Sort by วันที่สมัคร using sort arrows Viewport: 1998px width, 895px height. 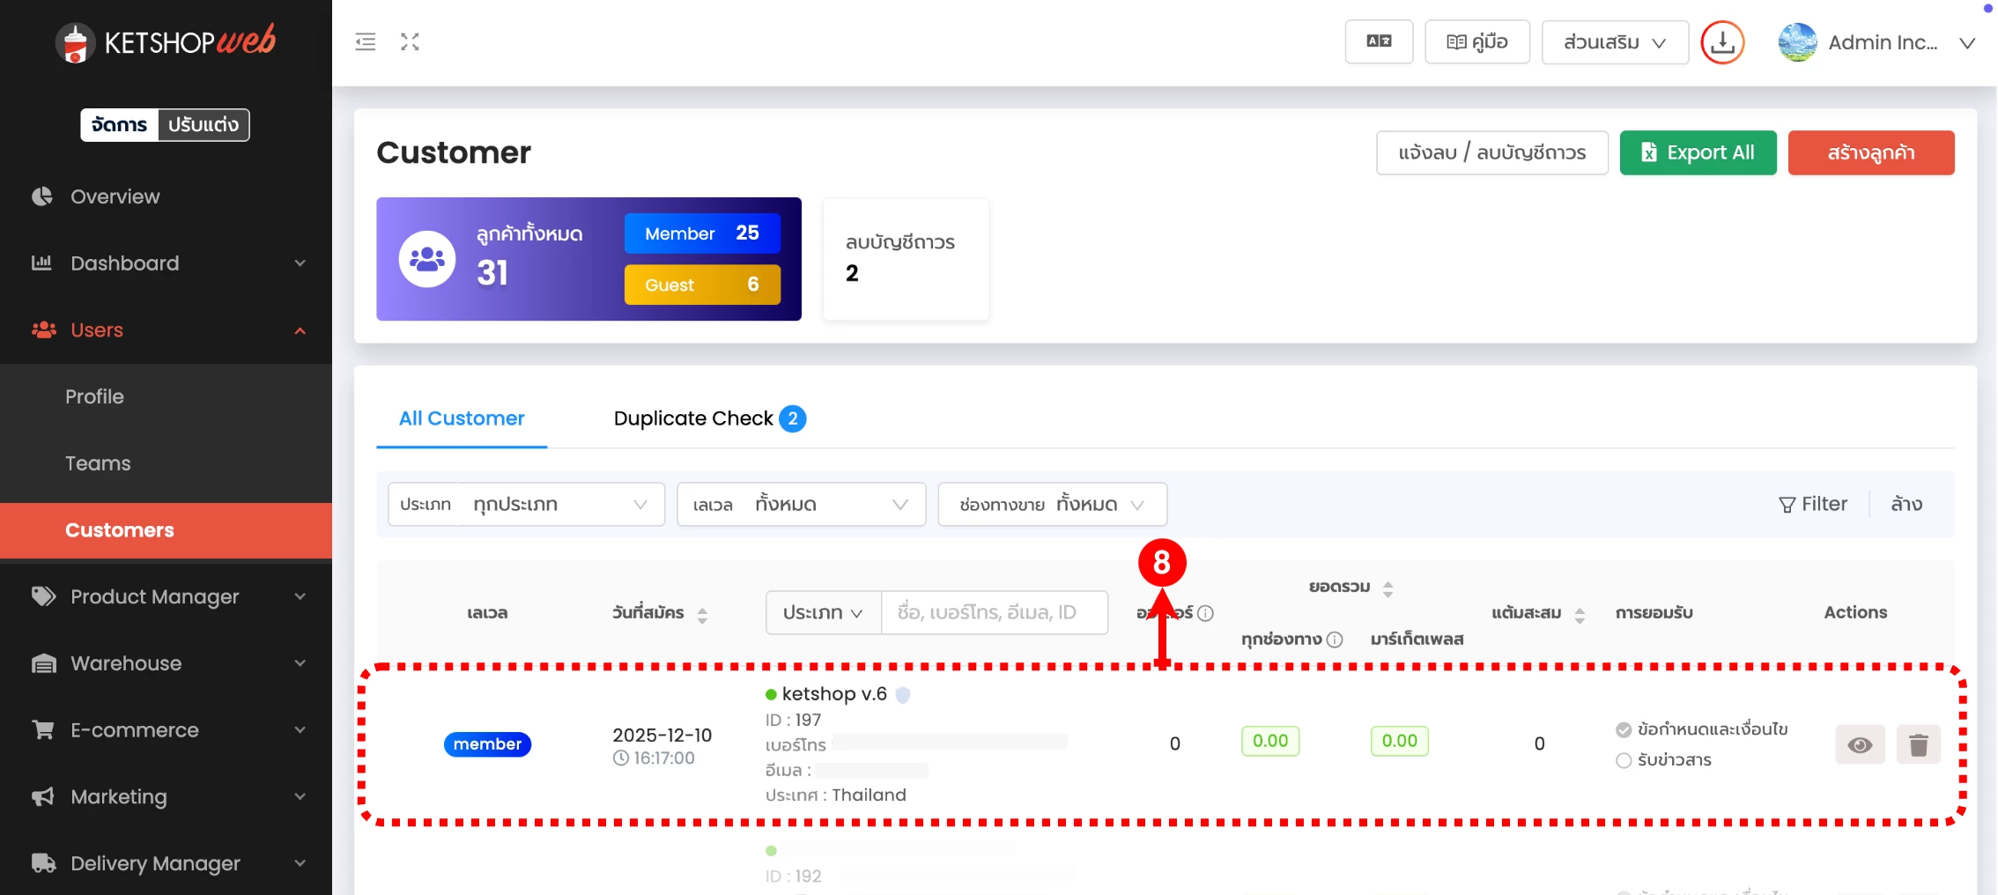[x=702, y=614]
